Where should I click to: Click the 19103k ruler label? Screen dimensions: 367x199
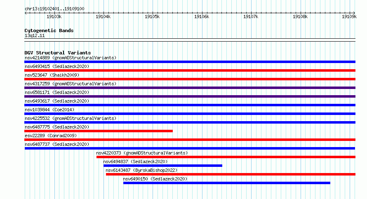(54, 16)
